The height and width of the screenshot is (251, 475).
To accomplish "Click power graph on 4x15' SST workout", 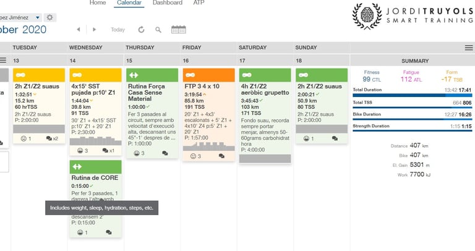I will tap(95, 141).
